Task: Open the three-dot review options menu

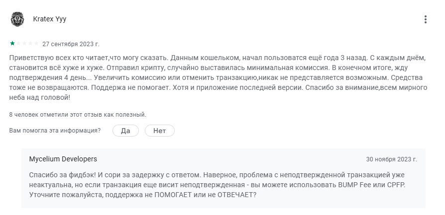Action: pyautogui.click(x=425, y=19)
